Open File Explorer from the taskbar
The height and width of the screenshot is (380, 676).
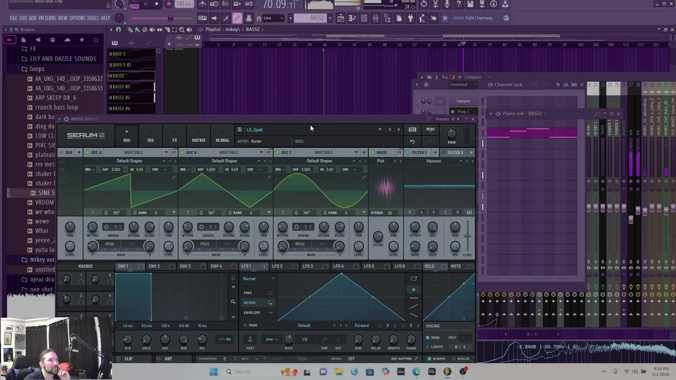339,372
